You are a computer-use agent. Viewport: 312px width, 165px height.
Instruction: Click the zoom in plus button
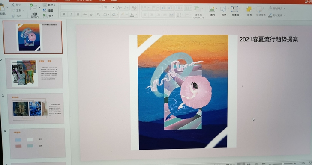click(295, 164)
